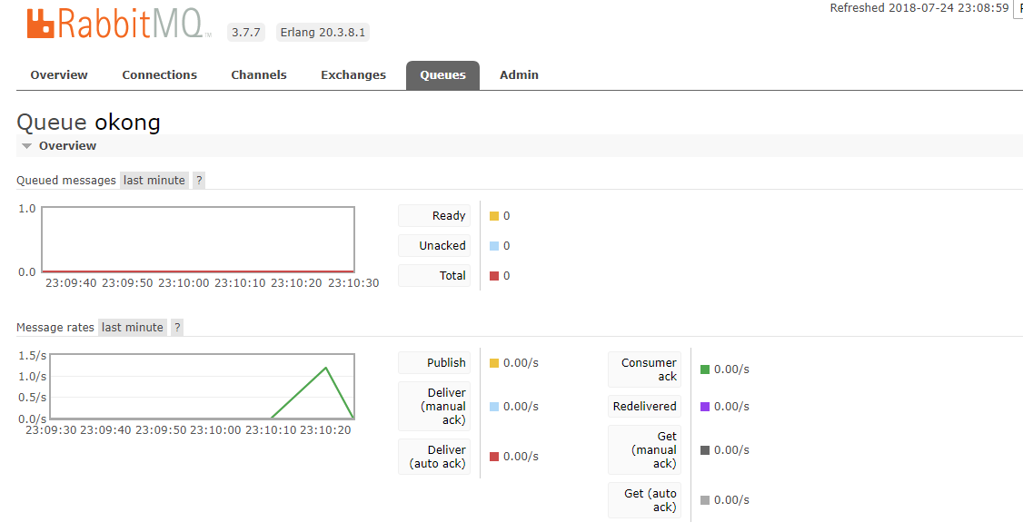This screenshot has height=532, width=1023.
Task: Click the yellow Ready color swatch
Action: (x=494, y=216)
